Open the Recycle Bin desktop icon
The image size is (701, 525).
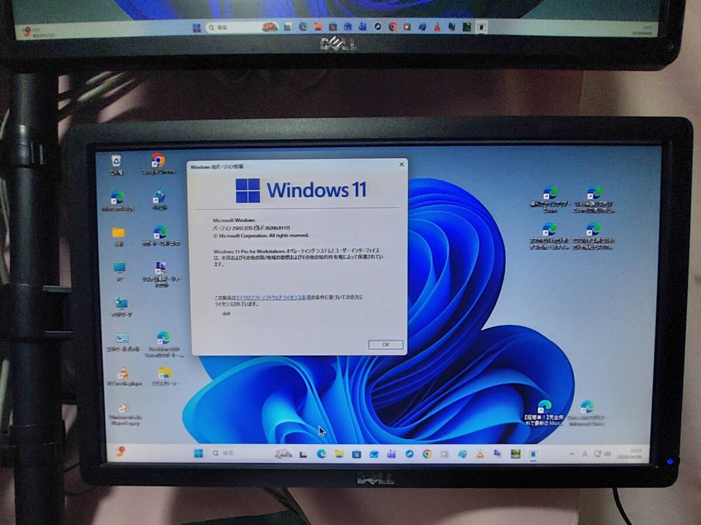point(116,164)
